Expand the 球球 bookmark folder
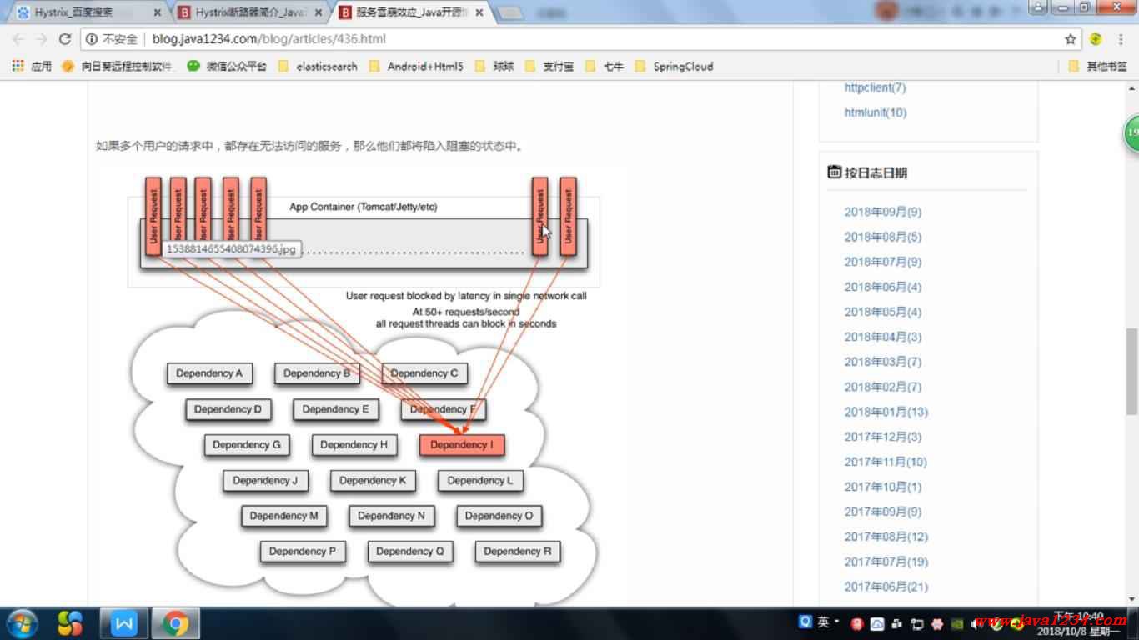The width and height of the screenshot is (1139, 640). coord(494,67)
